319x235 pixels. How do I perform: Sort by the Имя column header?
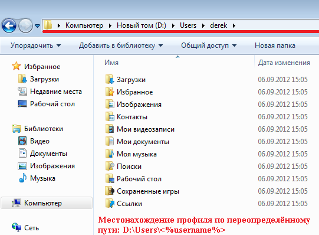111,63
